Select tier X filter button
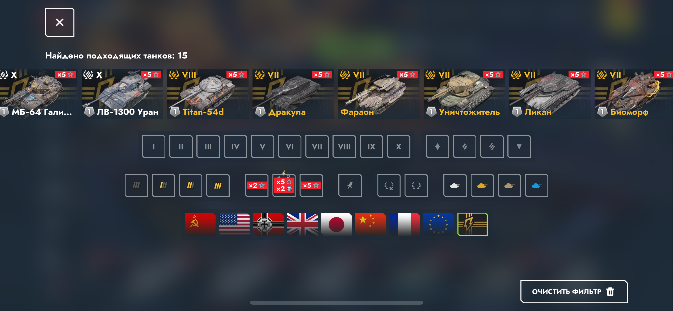This screenshot has height=311, width=673. 398,146
